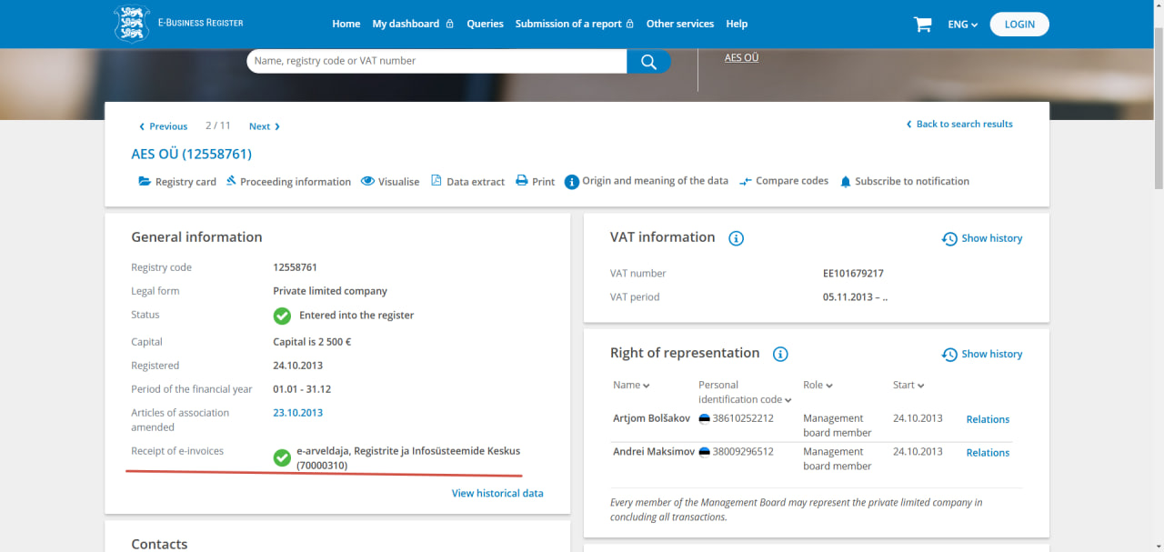Go to Previous result chevron

pos(142,127)
